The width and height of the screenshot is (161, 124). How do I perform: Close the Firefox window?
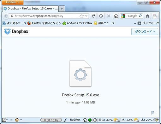click(x=154, y=2)
